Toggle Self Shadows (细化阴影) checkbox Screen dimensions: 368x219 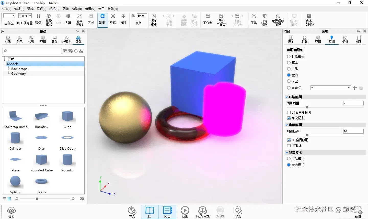click(289, 118)
